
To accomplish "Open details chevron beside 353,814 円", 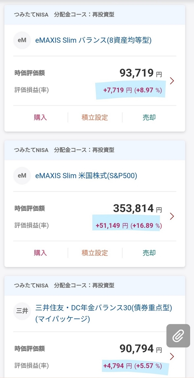I will (x=172, y=216).
